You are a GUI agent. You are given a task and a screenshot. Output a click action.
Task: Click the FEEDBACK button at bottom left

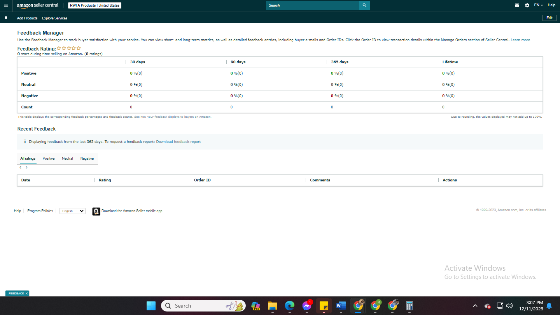[x=16, y=294]
